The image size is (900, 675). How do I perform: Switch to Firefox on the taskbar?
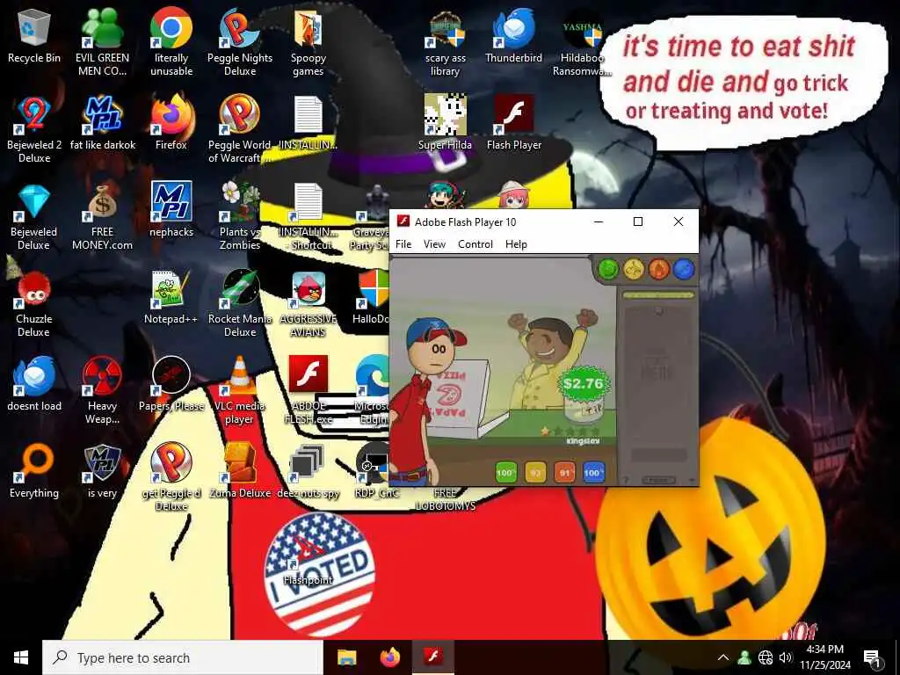click(390, 657)
